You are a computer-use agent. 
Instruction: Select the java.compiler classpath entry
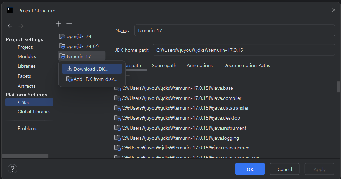point(182,98)
